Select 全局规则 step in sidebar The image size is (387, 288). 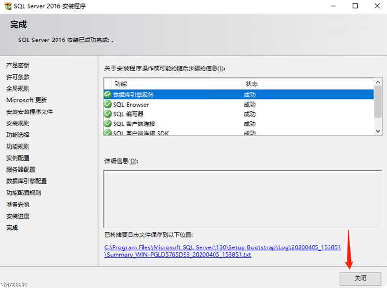[18, 88]
